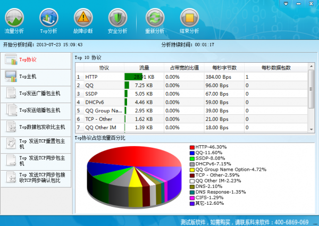This screenshot has height=226, width=319.
Task: Open Top发送广播包主机 in sidebar
Action: point(36,94)
